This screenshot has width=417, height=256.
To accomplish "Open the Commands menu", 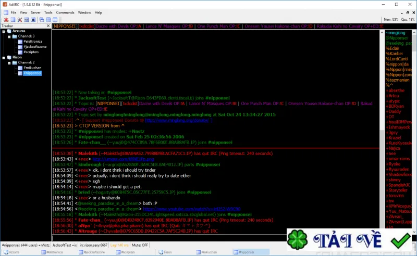I will (x=65, y=12).
